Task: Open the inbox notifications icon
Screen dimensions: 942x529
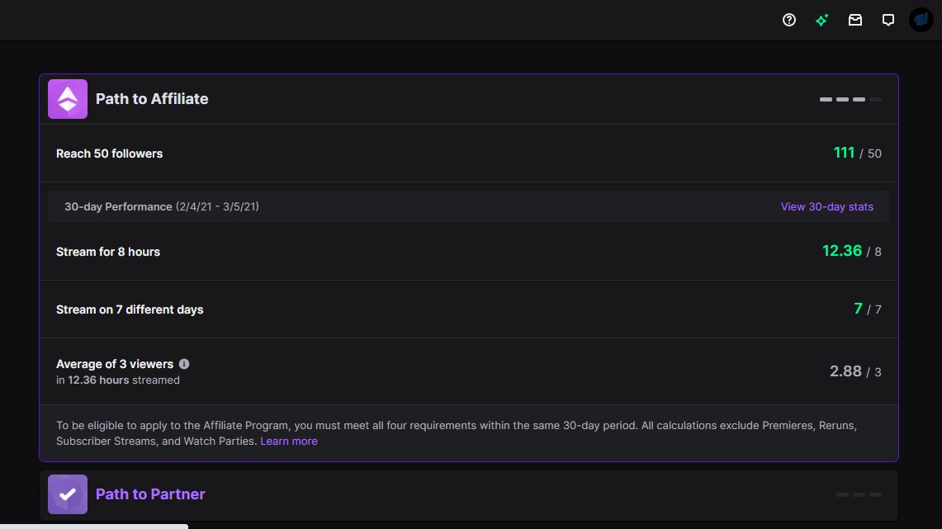Action: pyautogui.click(x=854, y=20)
